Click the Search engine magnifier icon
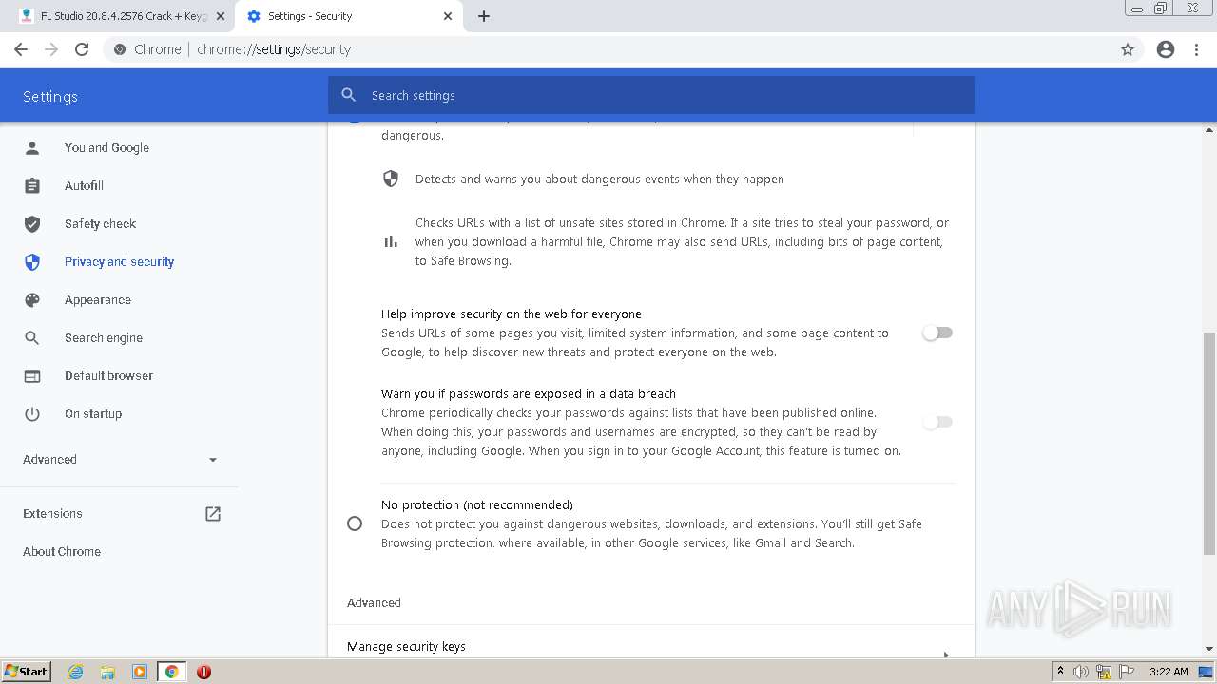Screen dimensions: 1217x684 tap(32, 337)
